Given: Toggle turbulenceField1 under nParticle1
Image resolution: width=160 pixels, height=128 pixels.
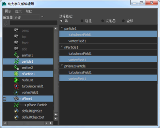Looking at the screenshot, I should coord(108,53).
